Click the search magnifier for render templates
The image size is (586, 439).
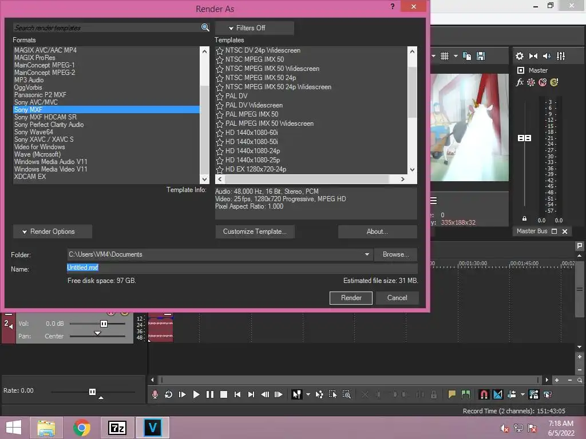click(205, 27)
